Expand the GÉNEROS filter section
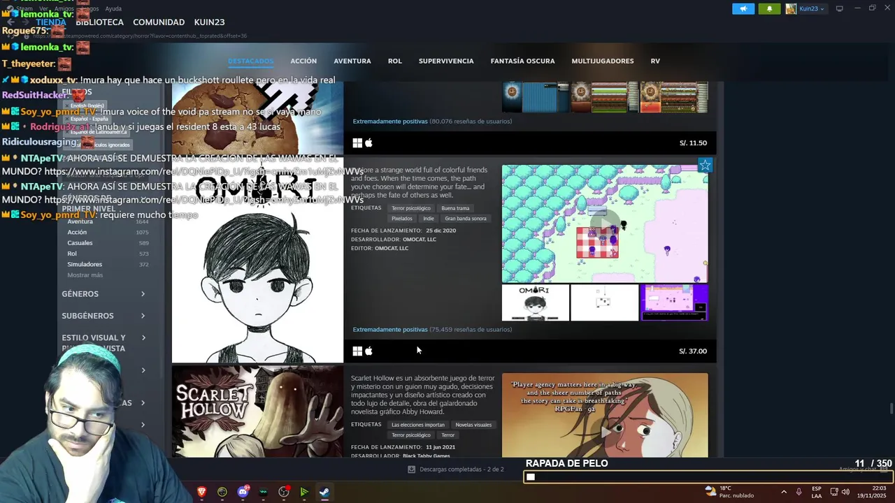The height and width of the screenshot is (503, 895). coord(103,294)
